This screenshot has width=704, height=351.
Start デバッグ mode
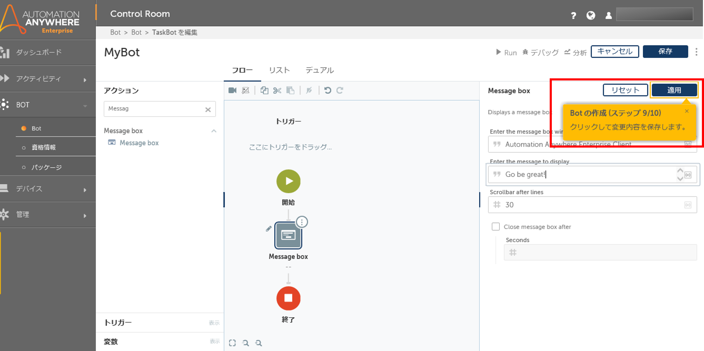point(541,53)
